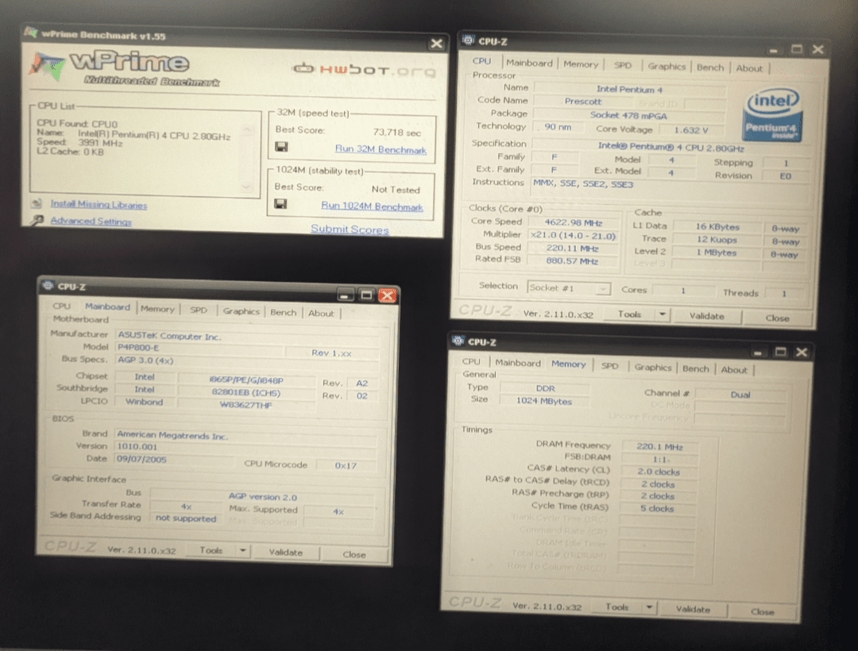
Task: Click the CPU List scrollbar up arrow in wPrime
Action: coord(247,129)
